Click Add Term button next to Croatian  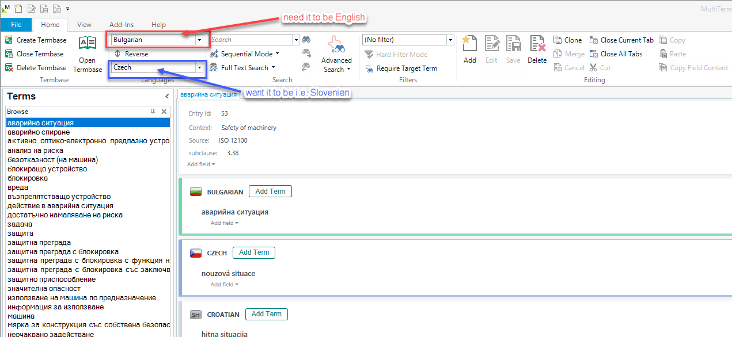266,314
